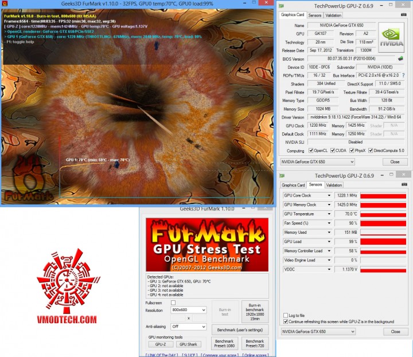
Task: Toggle the DirectCompute 5.0 checkbox
Action: pyautogui.click(x=371, y=150)
